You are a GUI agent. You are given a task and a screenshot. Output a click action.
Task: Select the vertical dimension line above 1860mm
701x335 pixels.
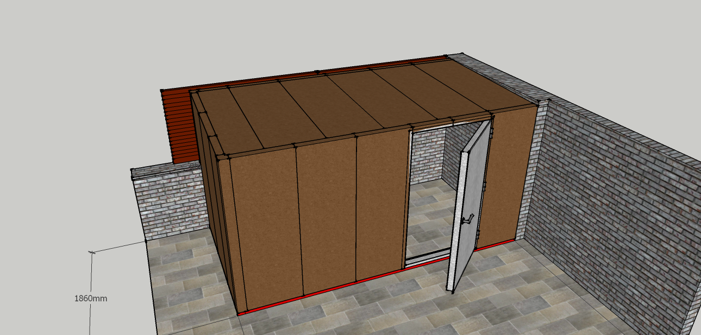coord(91,271)
